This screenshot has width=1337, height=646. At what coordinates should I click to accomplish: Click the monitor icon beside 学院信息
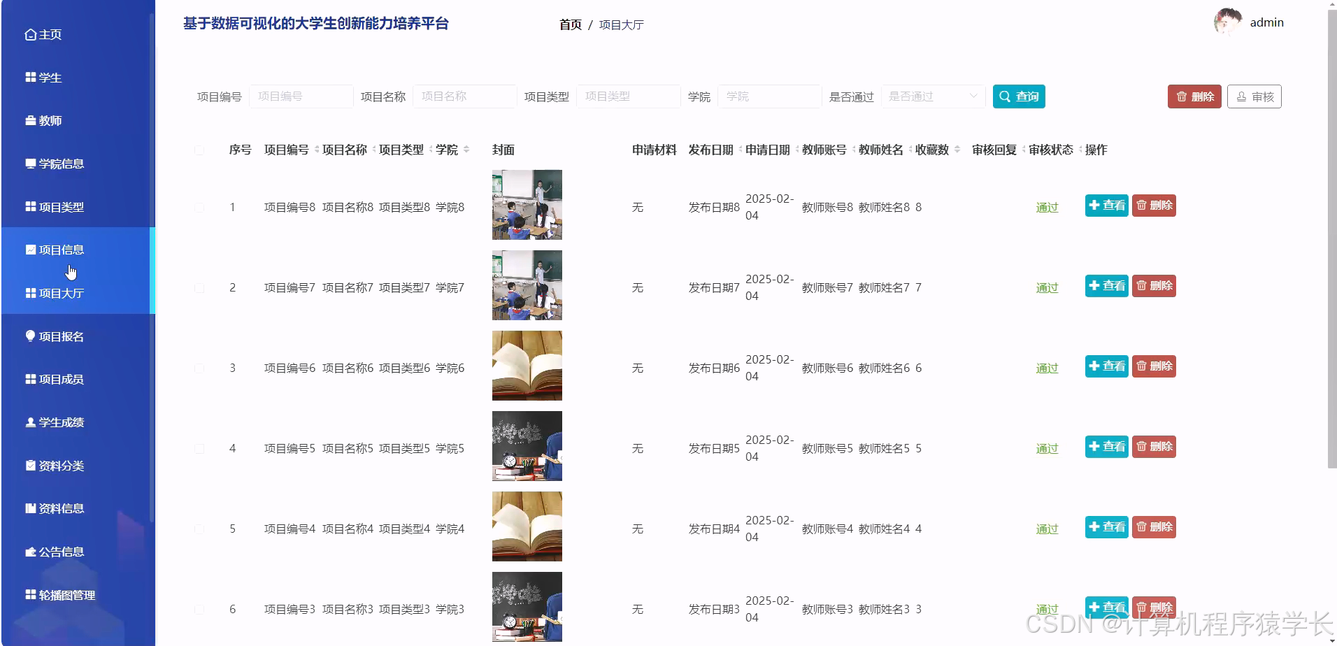[x=31, y=164]
